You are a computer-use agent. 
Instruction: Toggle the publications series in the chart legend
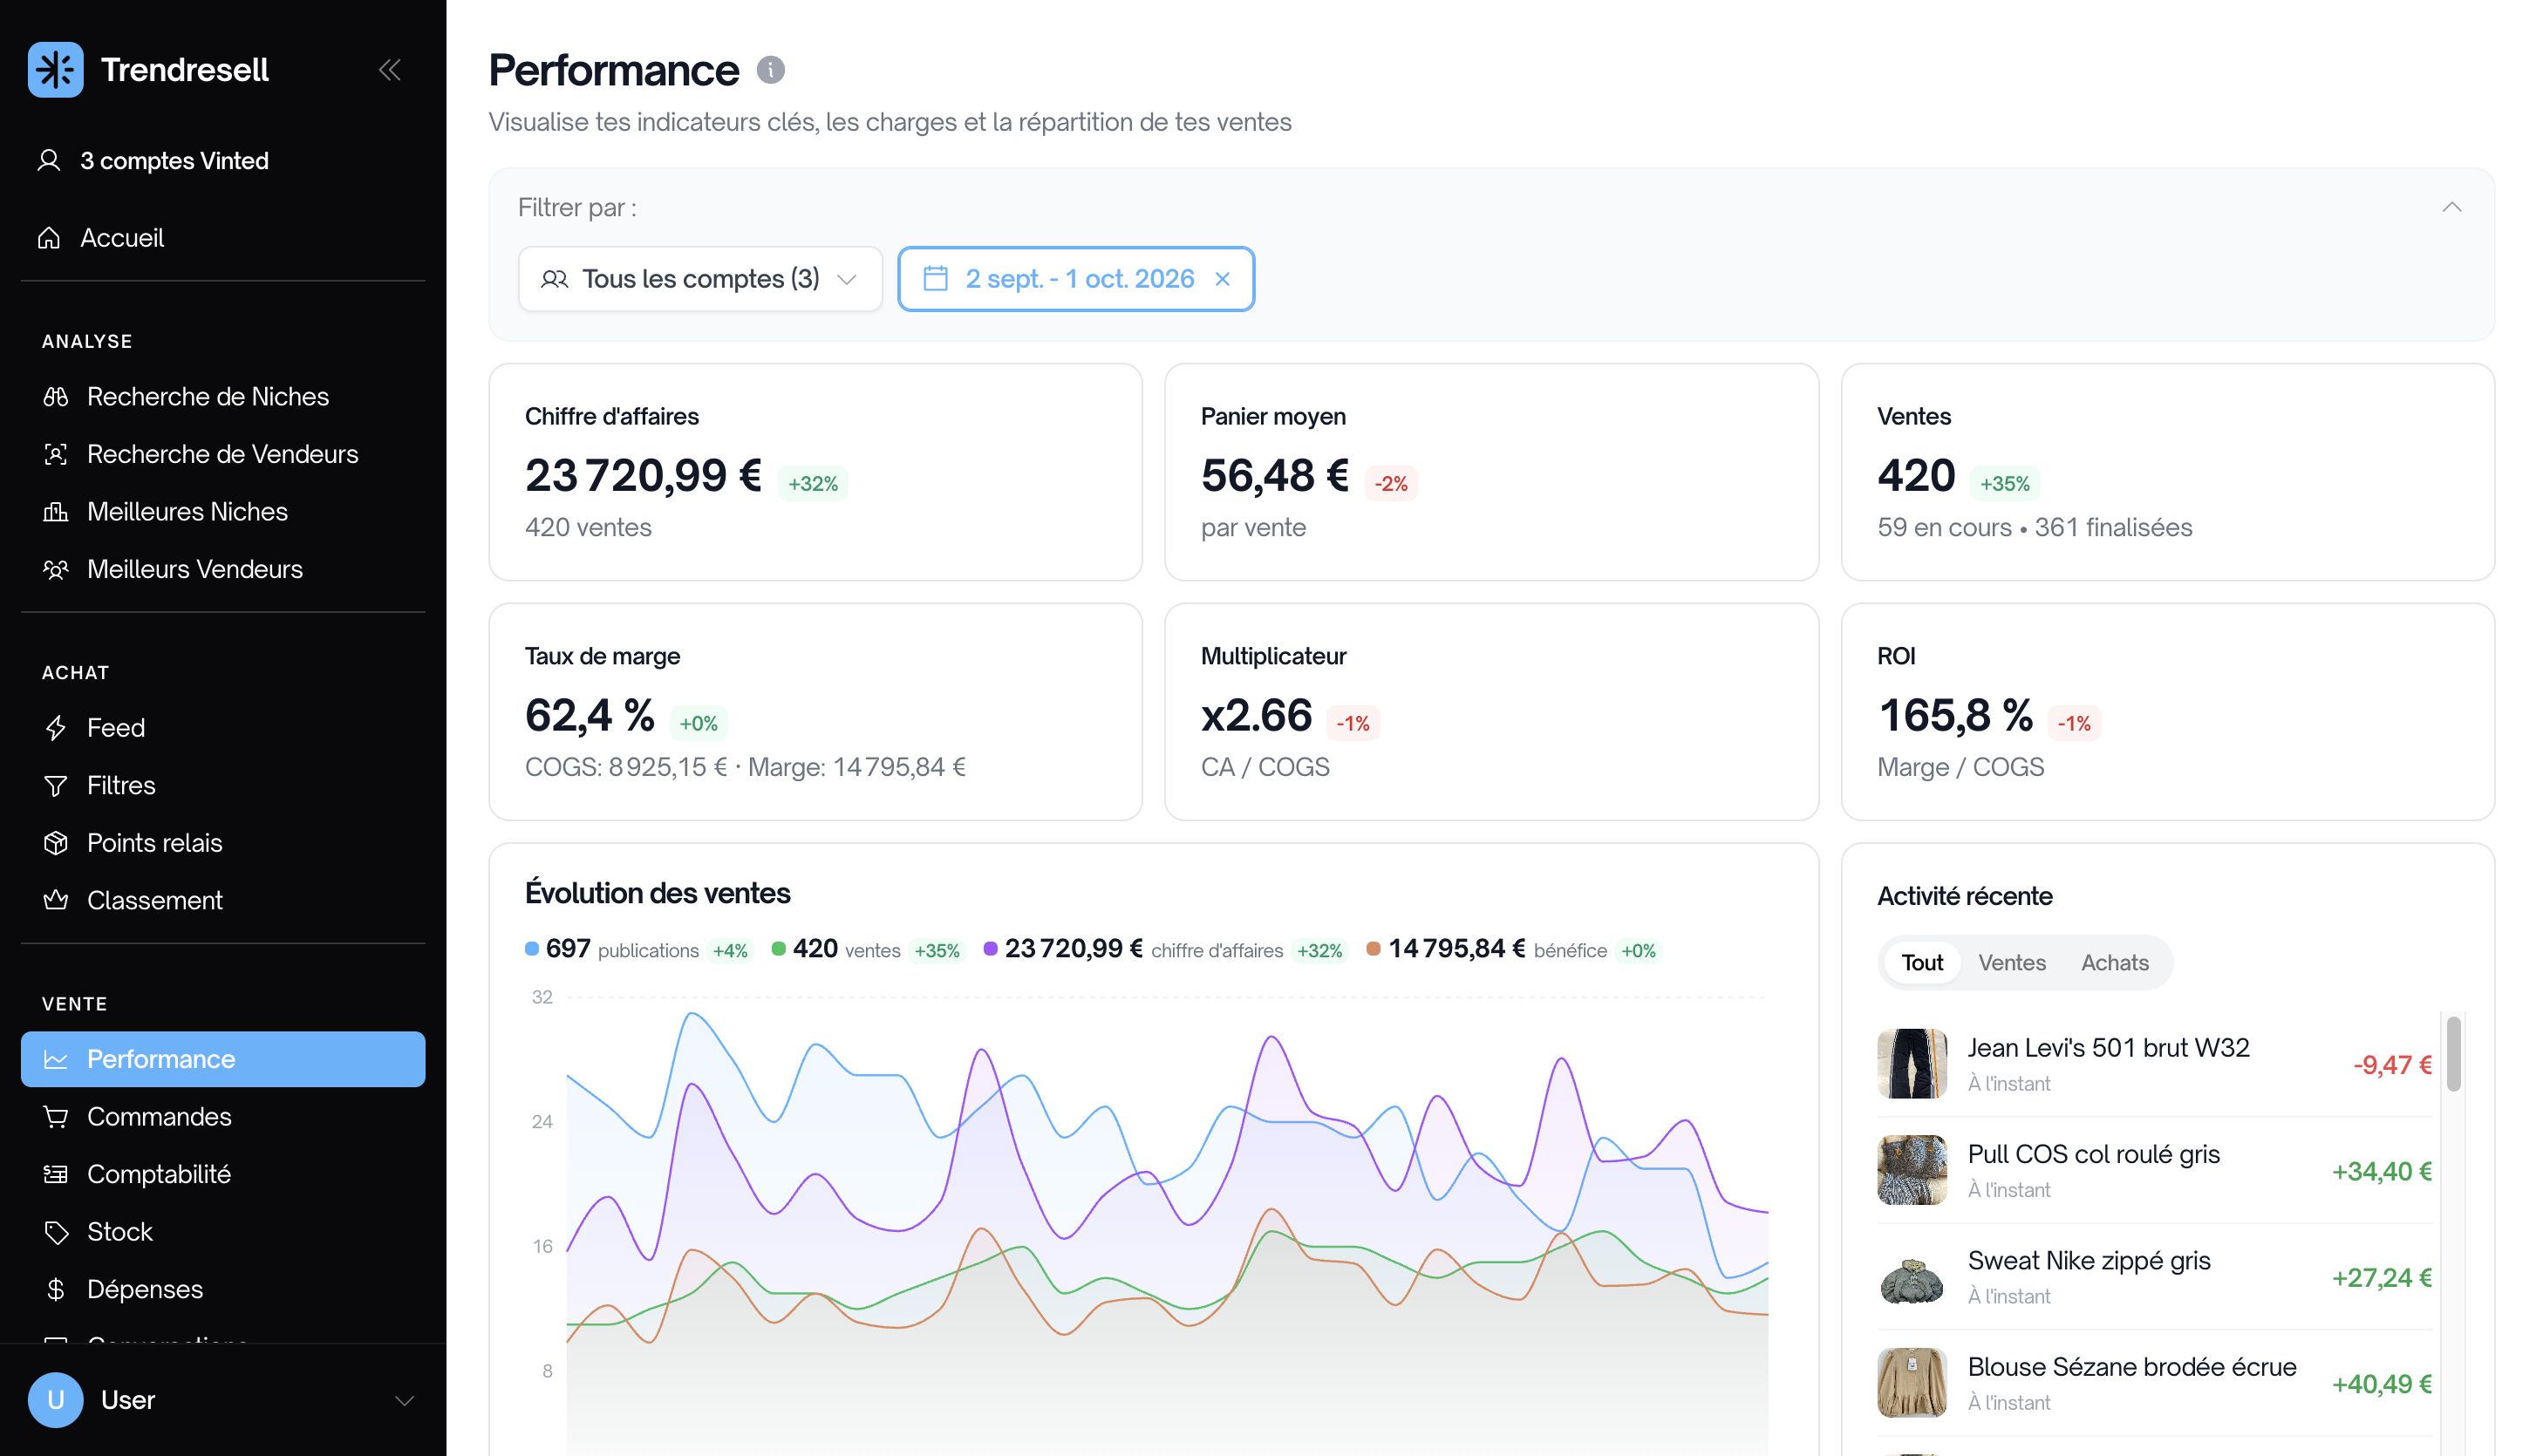(612, 949)
